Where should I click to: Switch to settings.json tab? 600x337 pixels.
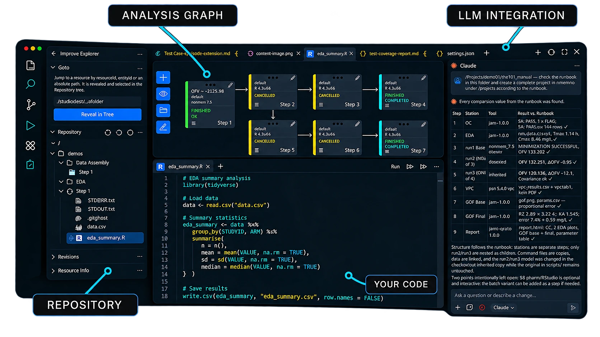click(x=456, y=53)
